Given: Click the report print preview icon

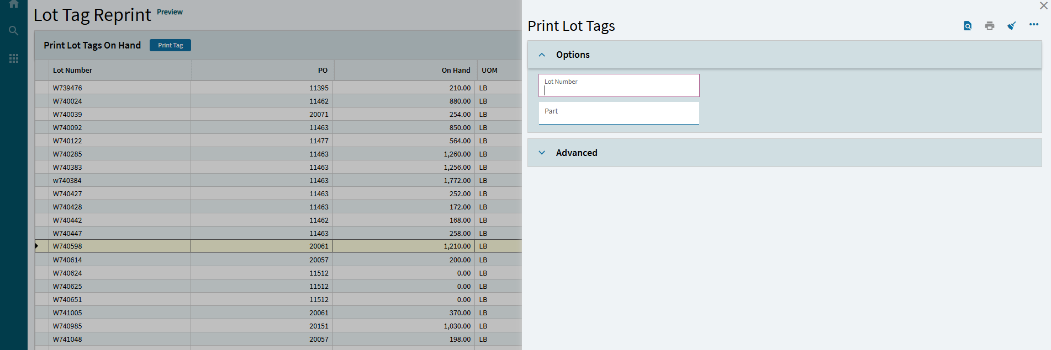Looking at the screenshot, I should (x=968, y=26).
